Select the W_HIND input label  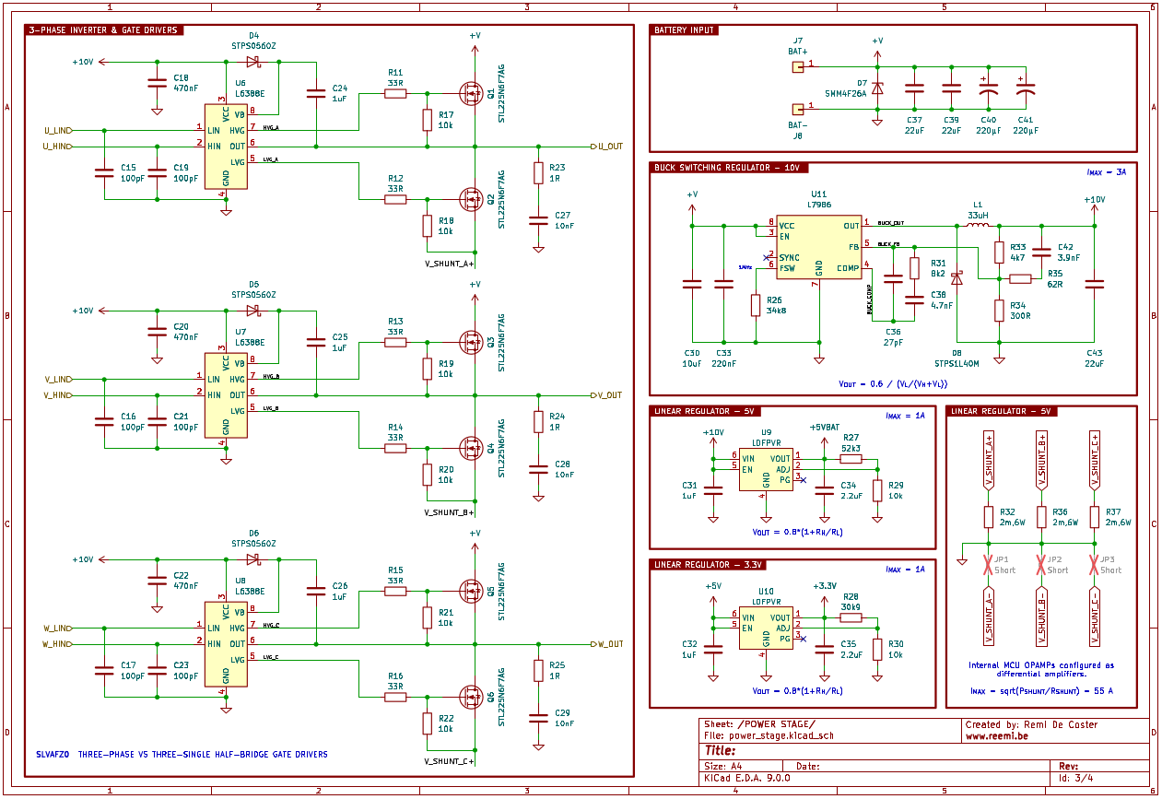[59, 643]
